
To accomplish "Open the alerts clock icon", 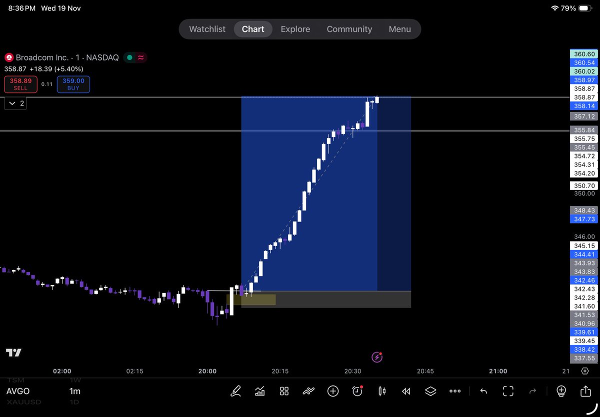I will 356,391.
